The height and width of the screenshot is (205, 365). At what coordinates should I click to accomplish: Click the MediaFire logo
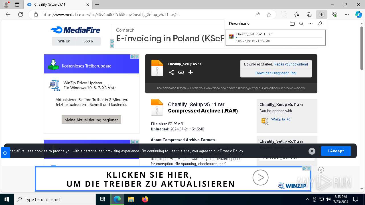75,30
